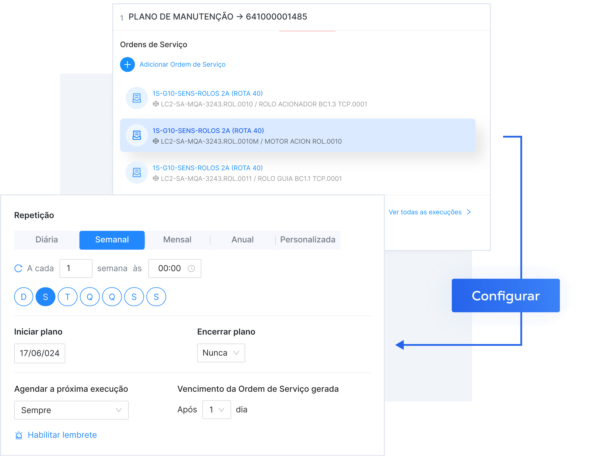Toggle Tuesday (T) day circle

click(68, 297)
